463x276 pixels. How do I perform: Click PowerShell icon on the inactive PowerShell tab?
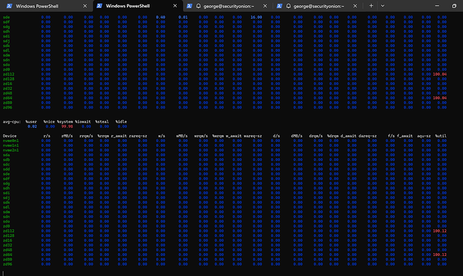click(9, 6)
